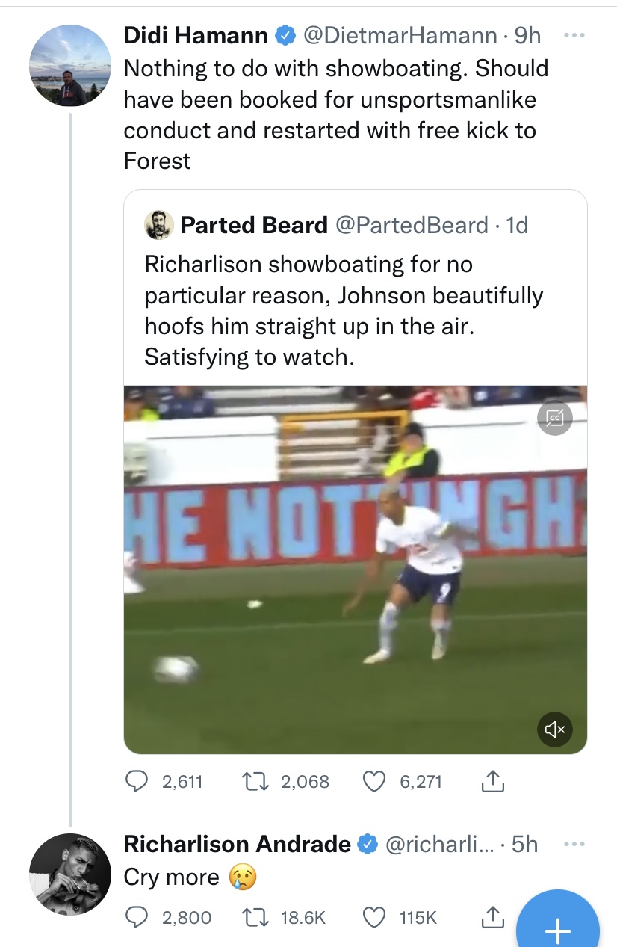Open more options for Richarlison's tweet

[x=575, y=844]
